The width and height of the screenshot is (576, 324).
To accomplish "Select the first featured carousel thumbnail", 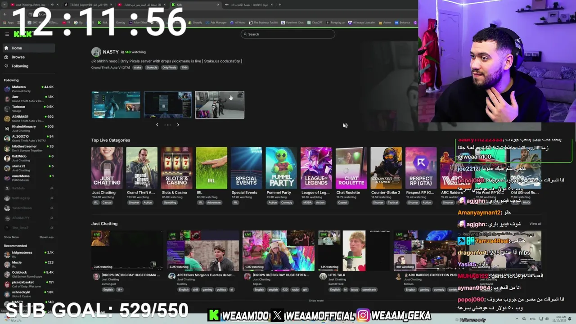I will pos(116,105).
